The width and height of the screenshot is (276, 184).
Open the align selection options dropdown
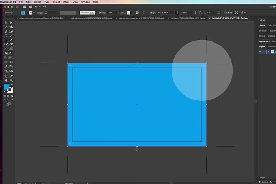145,13
